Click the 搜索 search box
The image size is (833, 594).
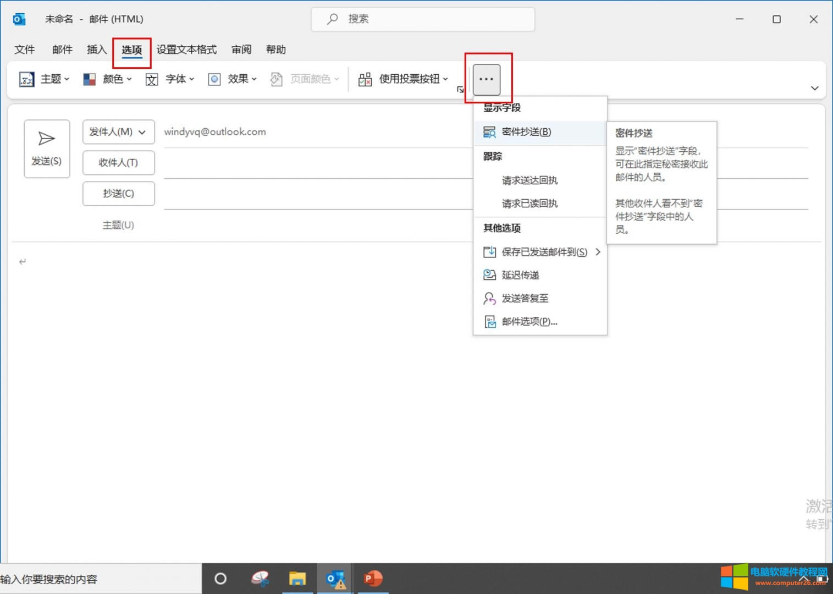coord(423,19)
